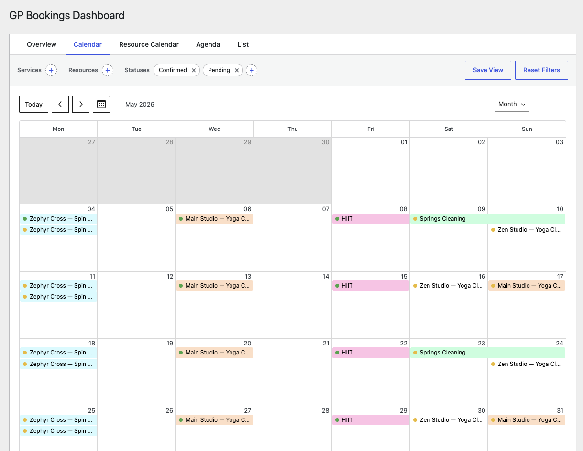The height and width of the screenshot is (451, 583).
Task: Open the Month view dropdown
Action: coord(512,104)
